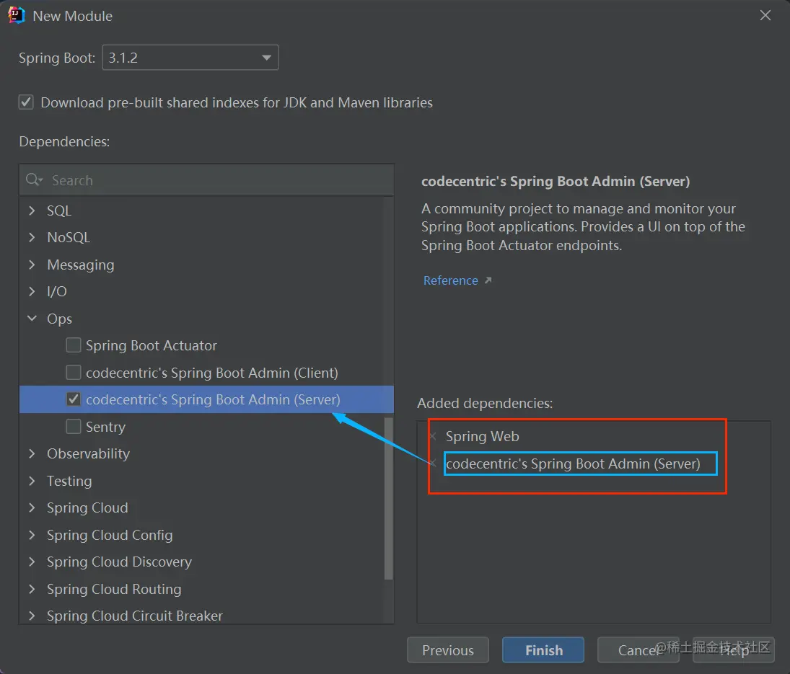This screenshot has width=790, height=674.
Task: Click the Reference external link arrow icon
Action: tap(488, 280)
